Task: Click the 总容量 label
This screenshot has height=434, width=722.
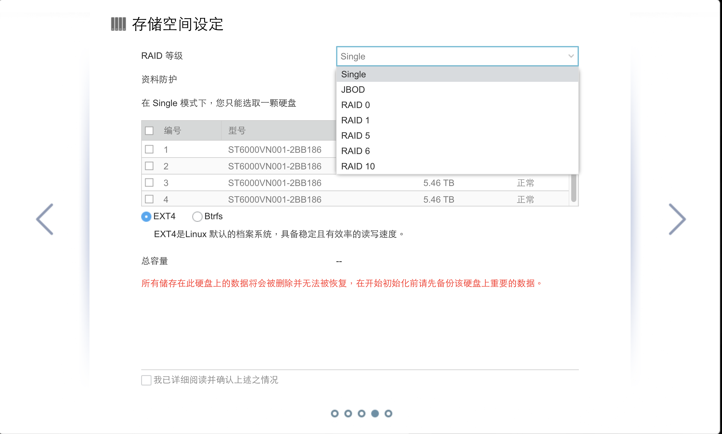Action: [x=155, y=261]
